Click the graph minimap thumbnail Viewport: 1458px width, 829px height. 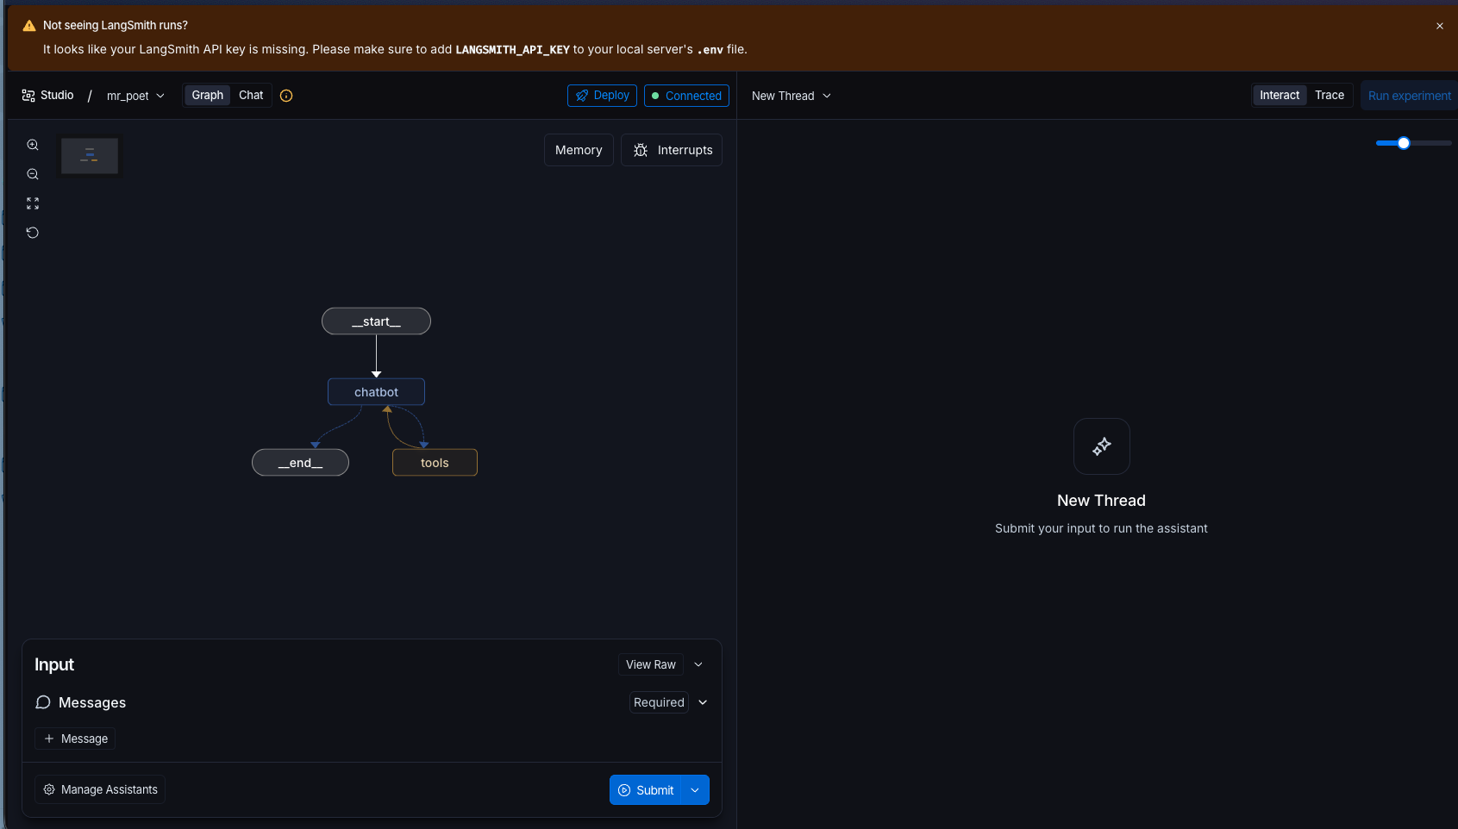pyautogui.click(x=90, y=156)
